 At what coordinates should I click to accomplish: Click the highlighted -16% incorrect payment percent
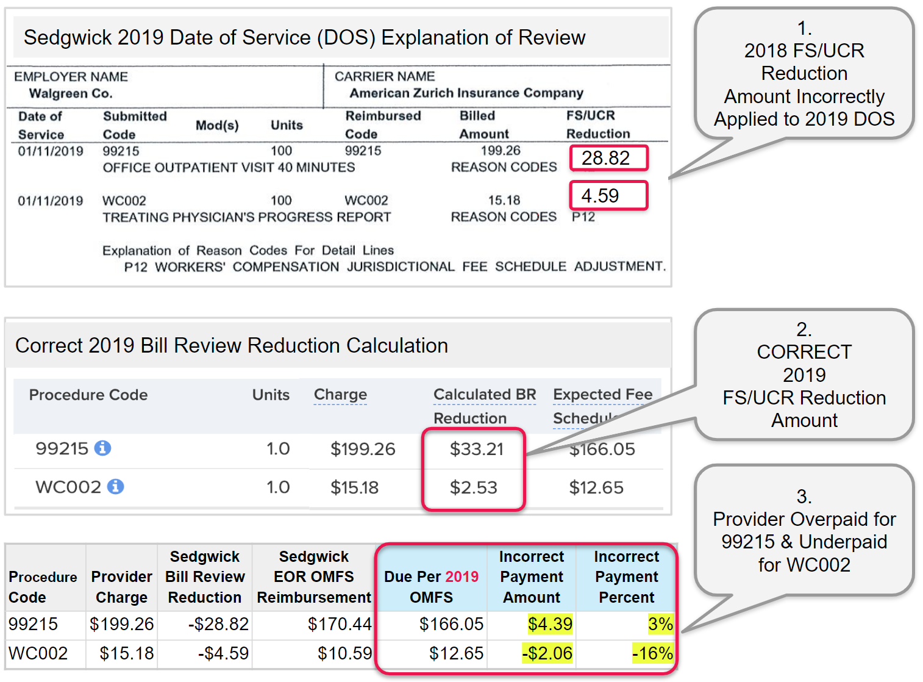(x=652, y=653)
